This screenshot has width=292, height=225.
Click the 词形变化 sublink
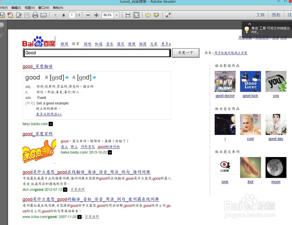pyautogui.click(x=88, y=147)
